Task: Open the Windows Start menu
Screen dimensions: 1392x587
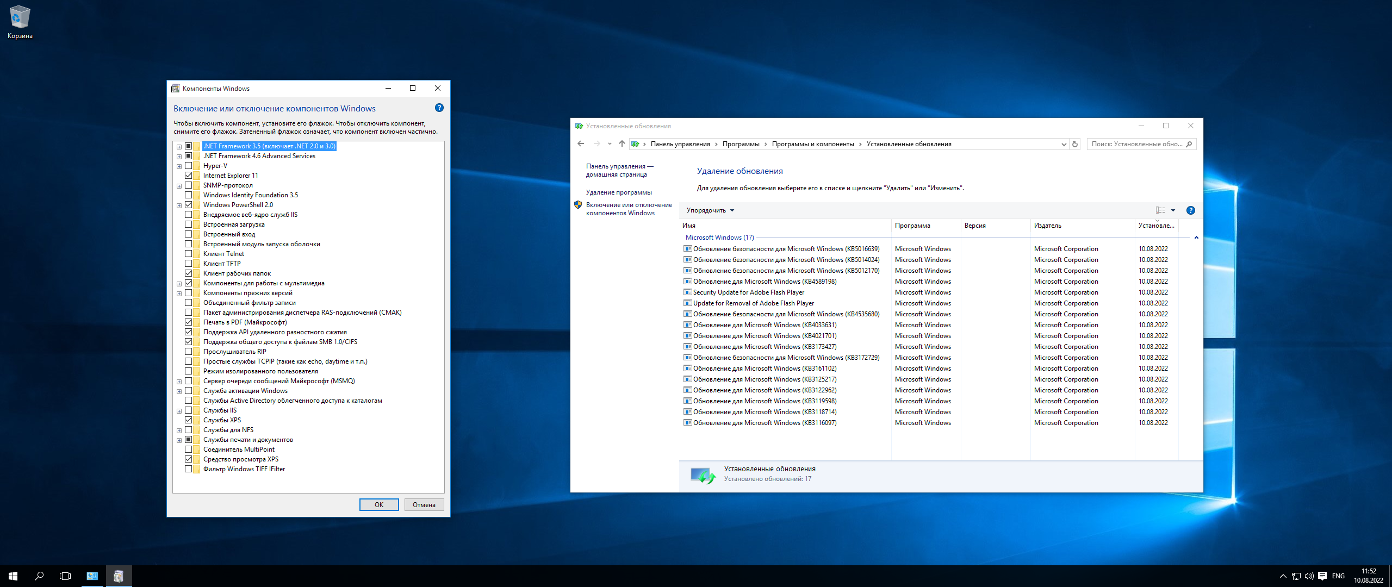Action: pos(13,576)
